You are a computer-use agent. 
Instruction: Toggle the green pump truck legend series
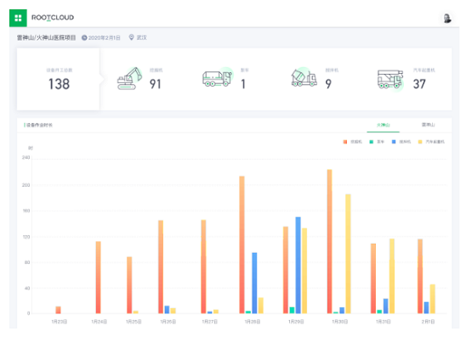[x=377, y=142]
